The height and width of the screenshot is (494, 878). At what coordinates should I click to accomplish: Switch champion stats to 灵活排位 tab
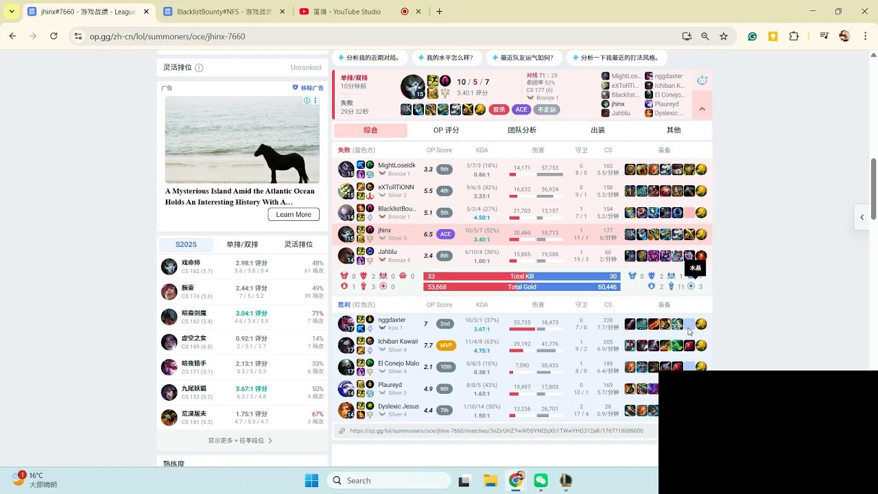click(298, 244)
